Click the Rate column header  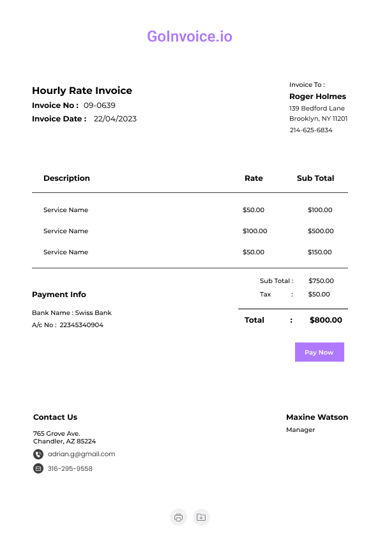click(x=254, y=178)
